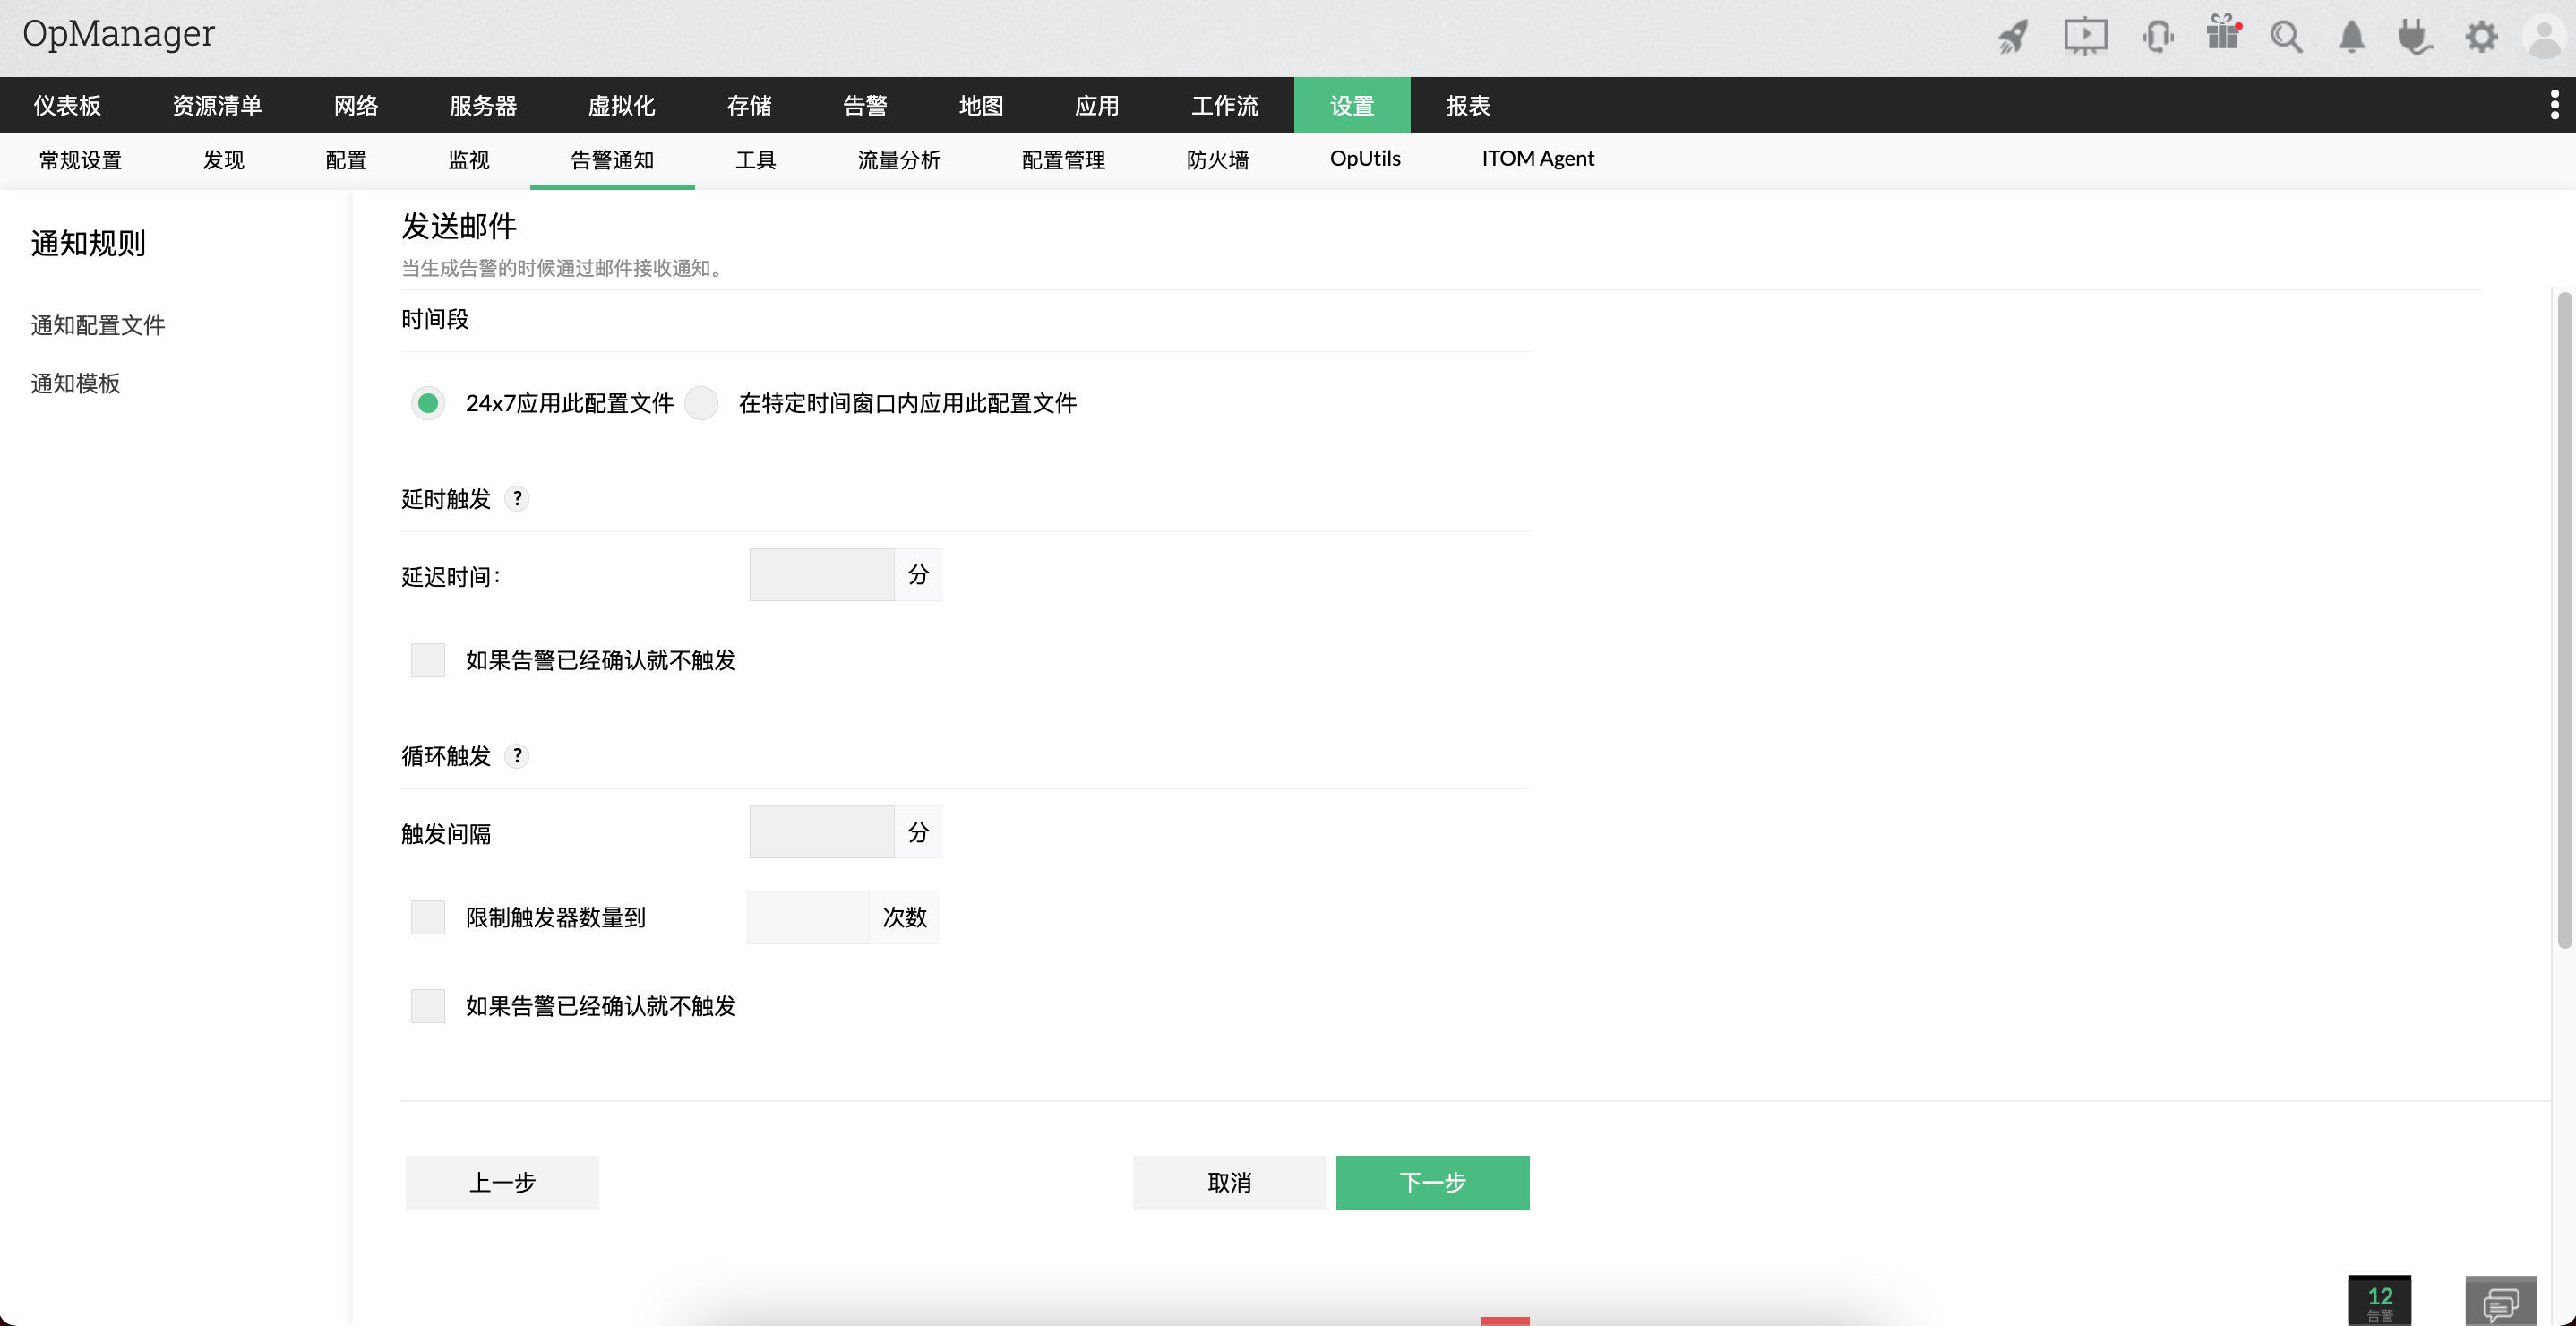Screen dimensions: 2576x1326
Task: Enable 限制触发器数量到 checkbox
Action: click(x=428, y=917)
